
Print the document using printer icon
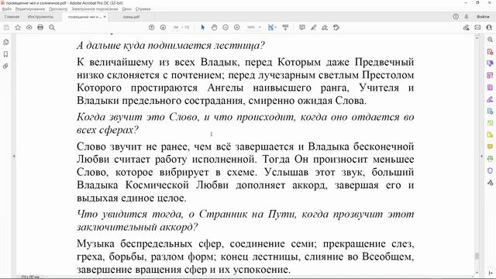point(40,28)
